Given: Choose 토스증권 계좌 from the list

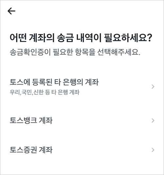Looking at the screenshot, I should tap(82, 150).
